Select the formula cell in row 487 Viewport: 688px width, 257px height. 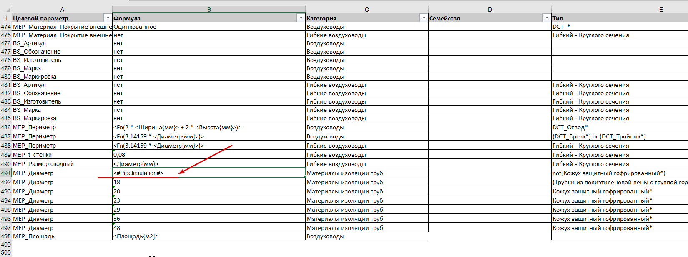pos(209,136)
